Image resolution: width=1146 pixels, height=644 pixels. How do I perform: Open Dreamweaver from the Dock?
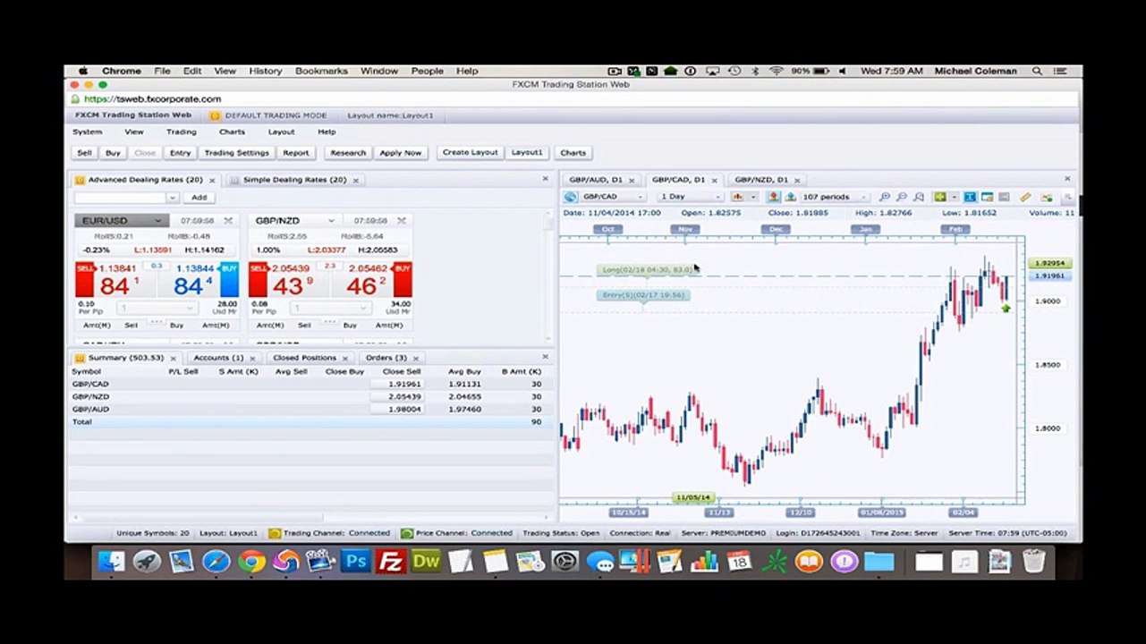point(426,562)
